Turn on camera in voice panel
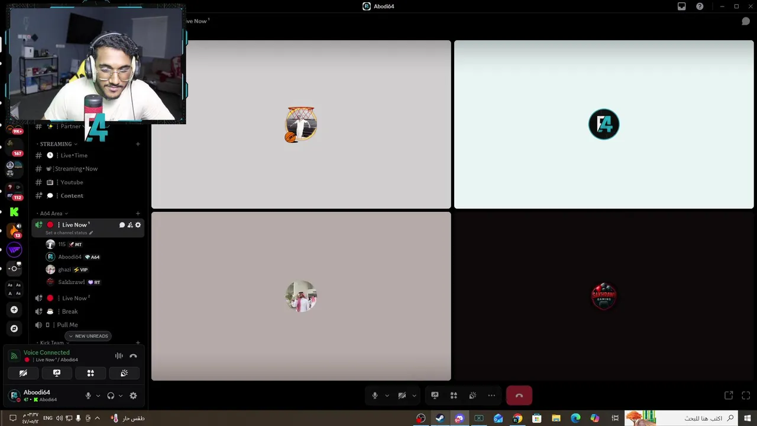 pyautogui.click(x=23, y=373)
